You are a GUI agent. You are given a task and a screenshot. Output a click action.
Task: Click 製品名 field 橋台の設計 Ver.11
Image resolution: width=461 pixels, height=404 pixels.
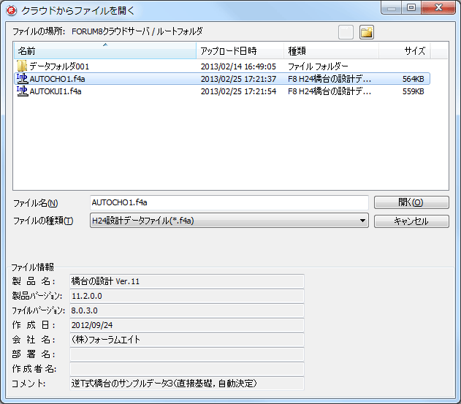(x=187, y=281)
